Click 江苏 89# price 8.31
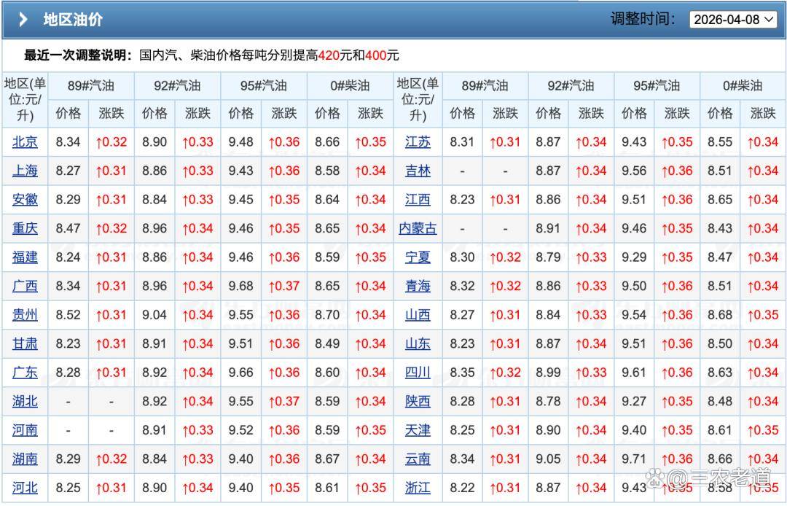 click(x=462, y=142)
